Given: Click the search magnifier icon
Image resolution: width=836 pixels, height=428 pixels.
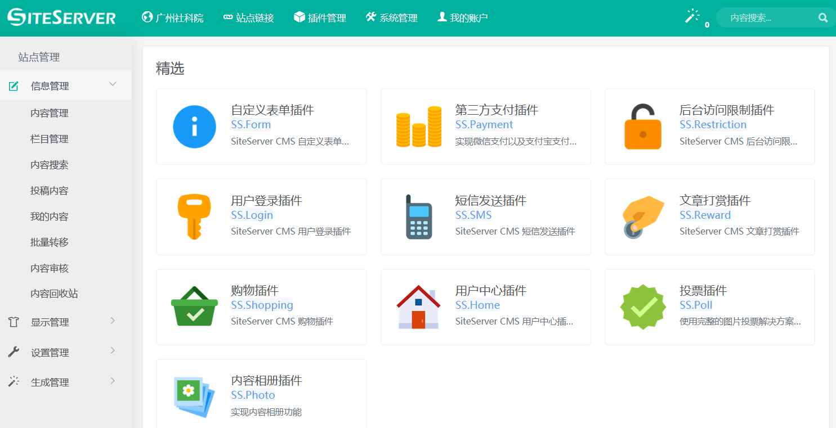Looking at the screenshot, I should click(x=823, y=18).
